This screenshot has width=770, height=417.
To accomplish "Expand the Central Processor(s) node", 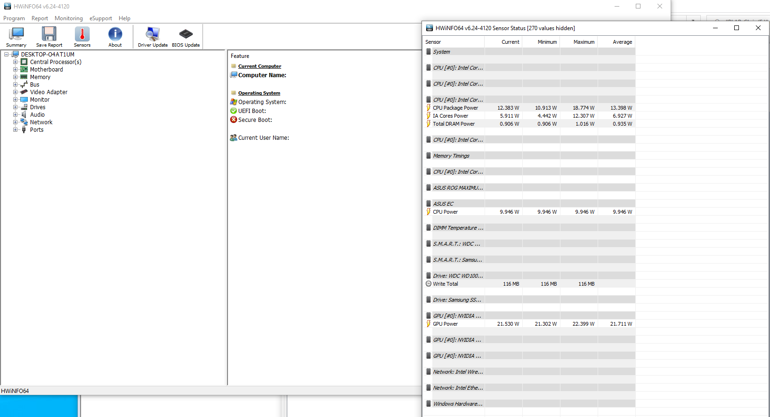I will point(15,62).
